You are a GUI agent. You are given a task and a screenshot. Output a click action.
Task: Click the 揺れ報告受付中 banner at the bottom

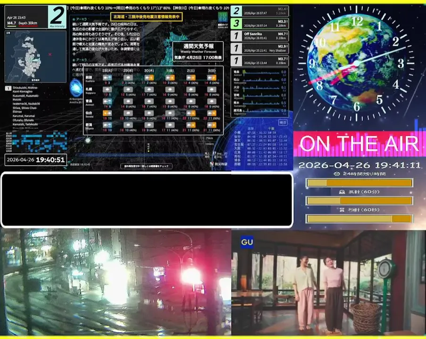point(146,166)
